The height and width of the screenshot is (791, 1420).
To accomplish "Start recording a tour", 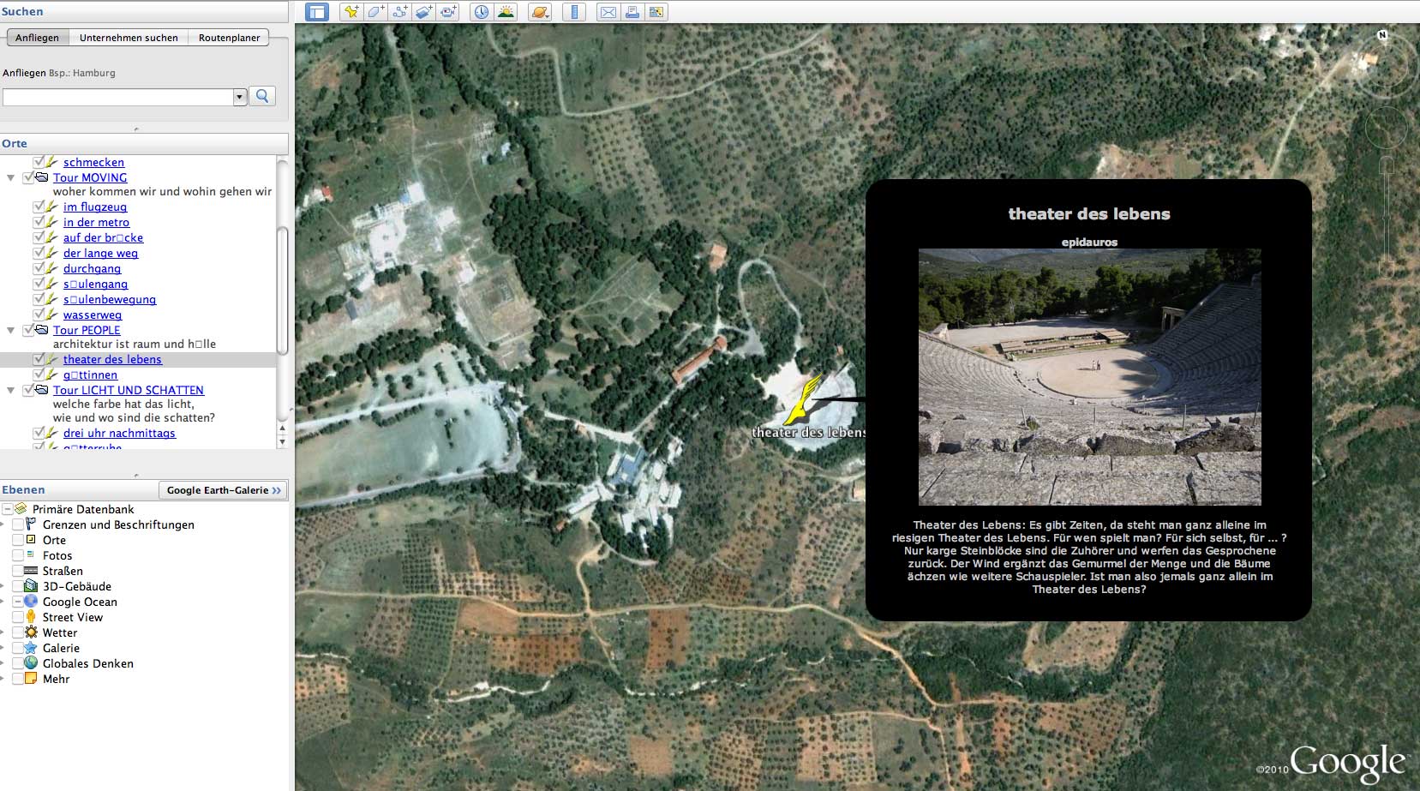I will [x=447, y=12].
